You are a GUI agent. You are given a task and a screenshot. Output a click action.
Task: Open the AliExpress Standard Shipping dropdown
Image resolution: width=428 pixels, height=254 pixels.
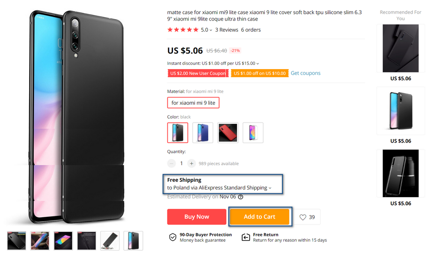click(x=270, y=188)
